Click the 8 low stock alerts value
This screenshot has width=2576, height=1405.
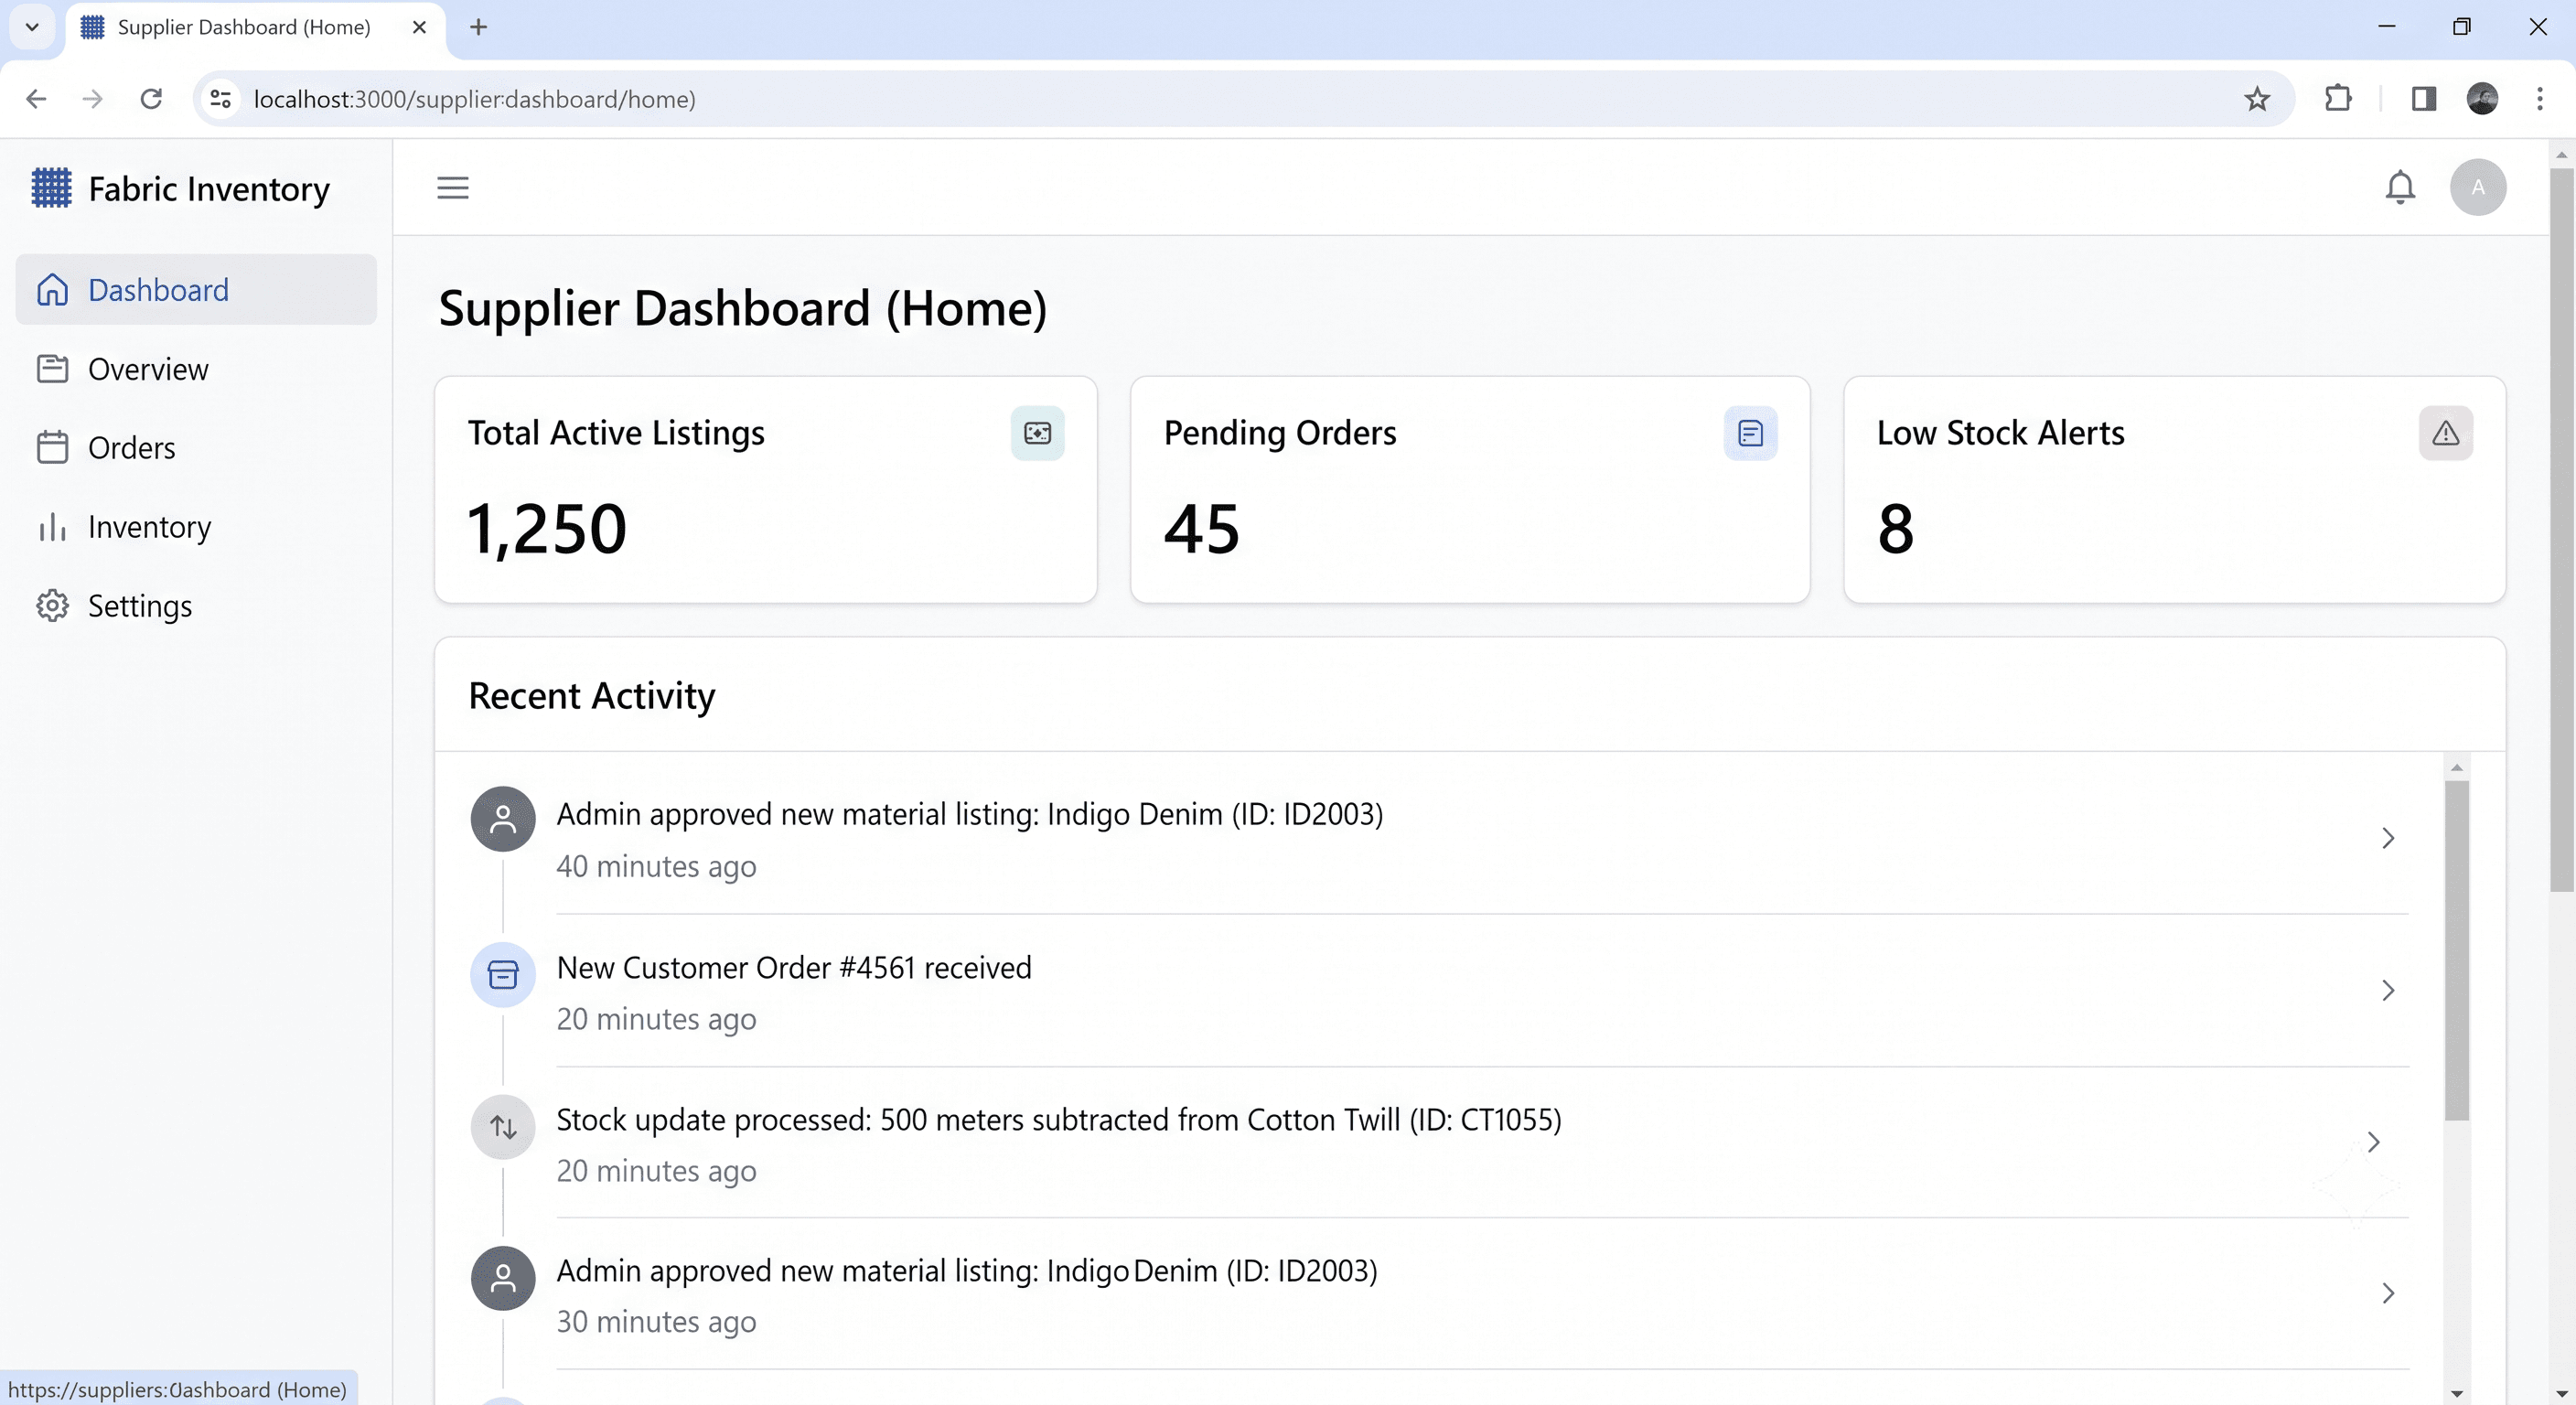coord(1895,528)
